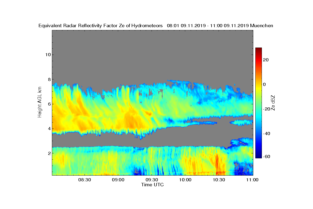
Task: Click the height axis value 4
Action: click(x=49, y=129)
